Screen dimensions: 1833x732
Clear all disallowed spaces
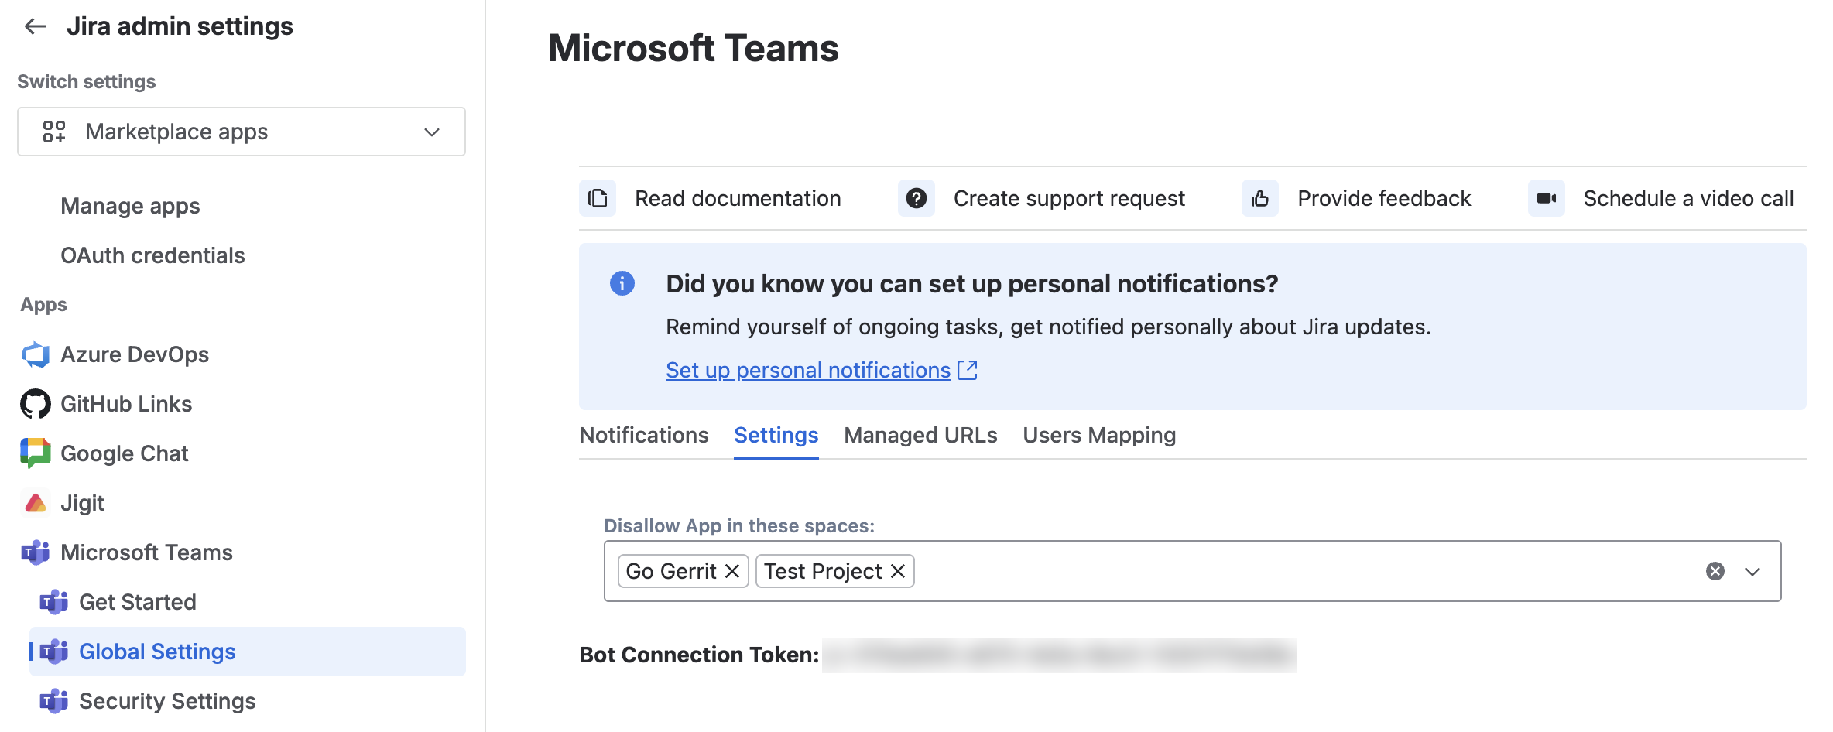point(1715,571)
